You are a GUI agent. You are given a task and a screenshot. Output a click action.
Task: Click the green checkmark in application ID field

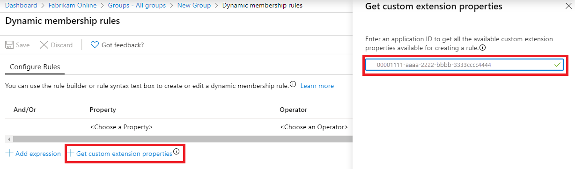[x=557, y=65]
